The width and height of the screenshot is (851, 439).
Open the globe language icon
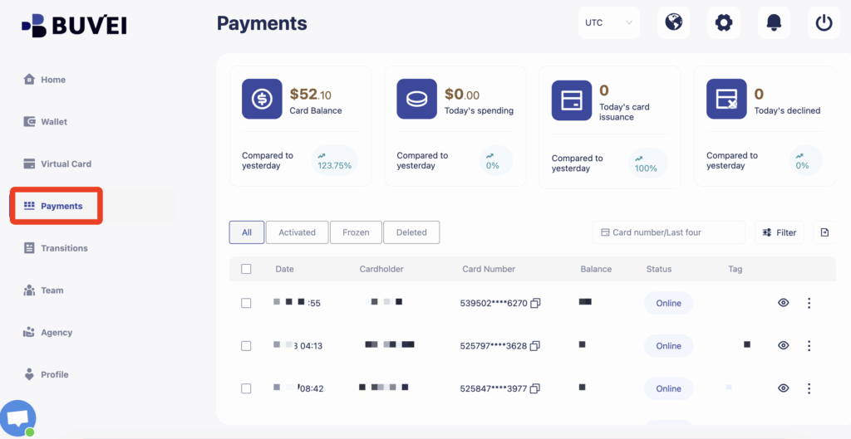pos(674,22)
